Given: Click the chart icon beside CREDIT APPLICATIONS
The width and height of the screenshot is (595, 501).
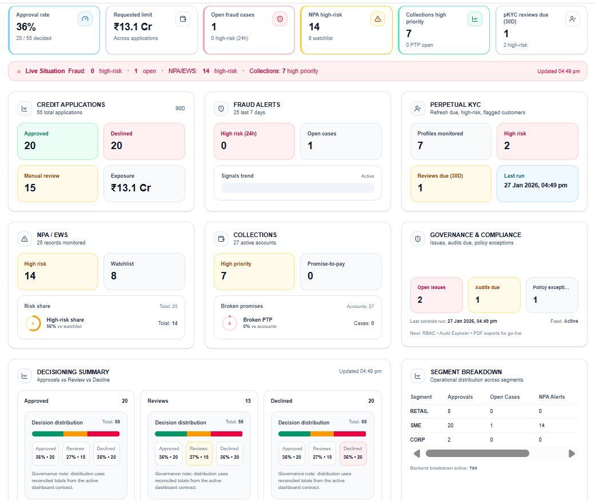Looking at the screenshot, I should (24, 107).
